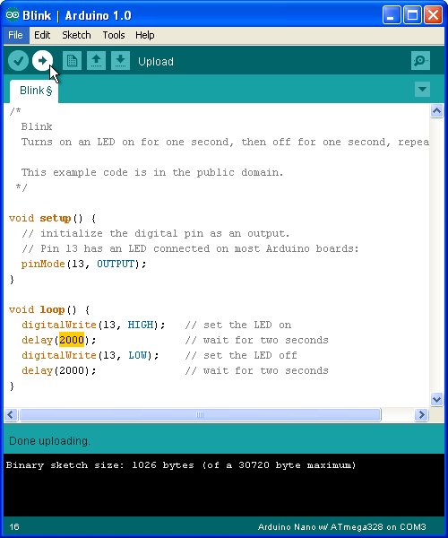Open the Sketch menu

(x=76, y=35)
